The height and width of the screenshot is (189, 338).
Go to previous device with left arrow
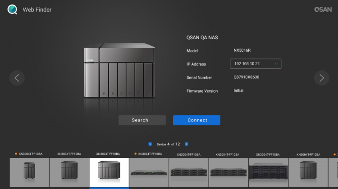coord(17,78)
